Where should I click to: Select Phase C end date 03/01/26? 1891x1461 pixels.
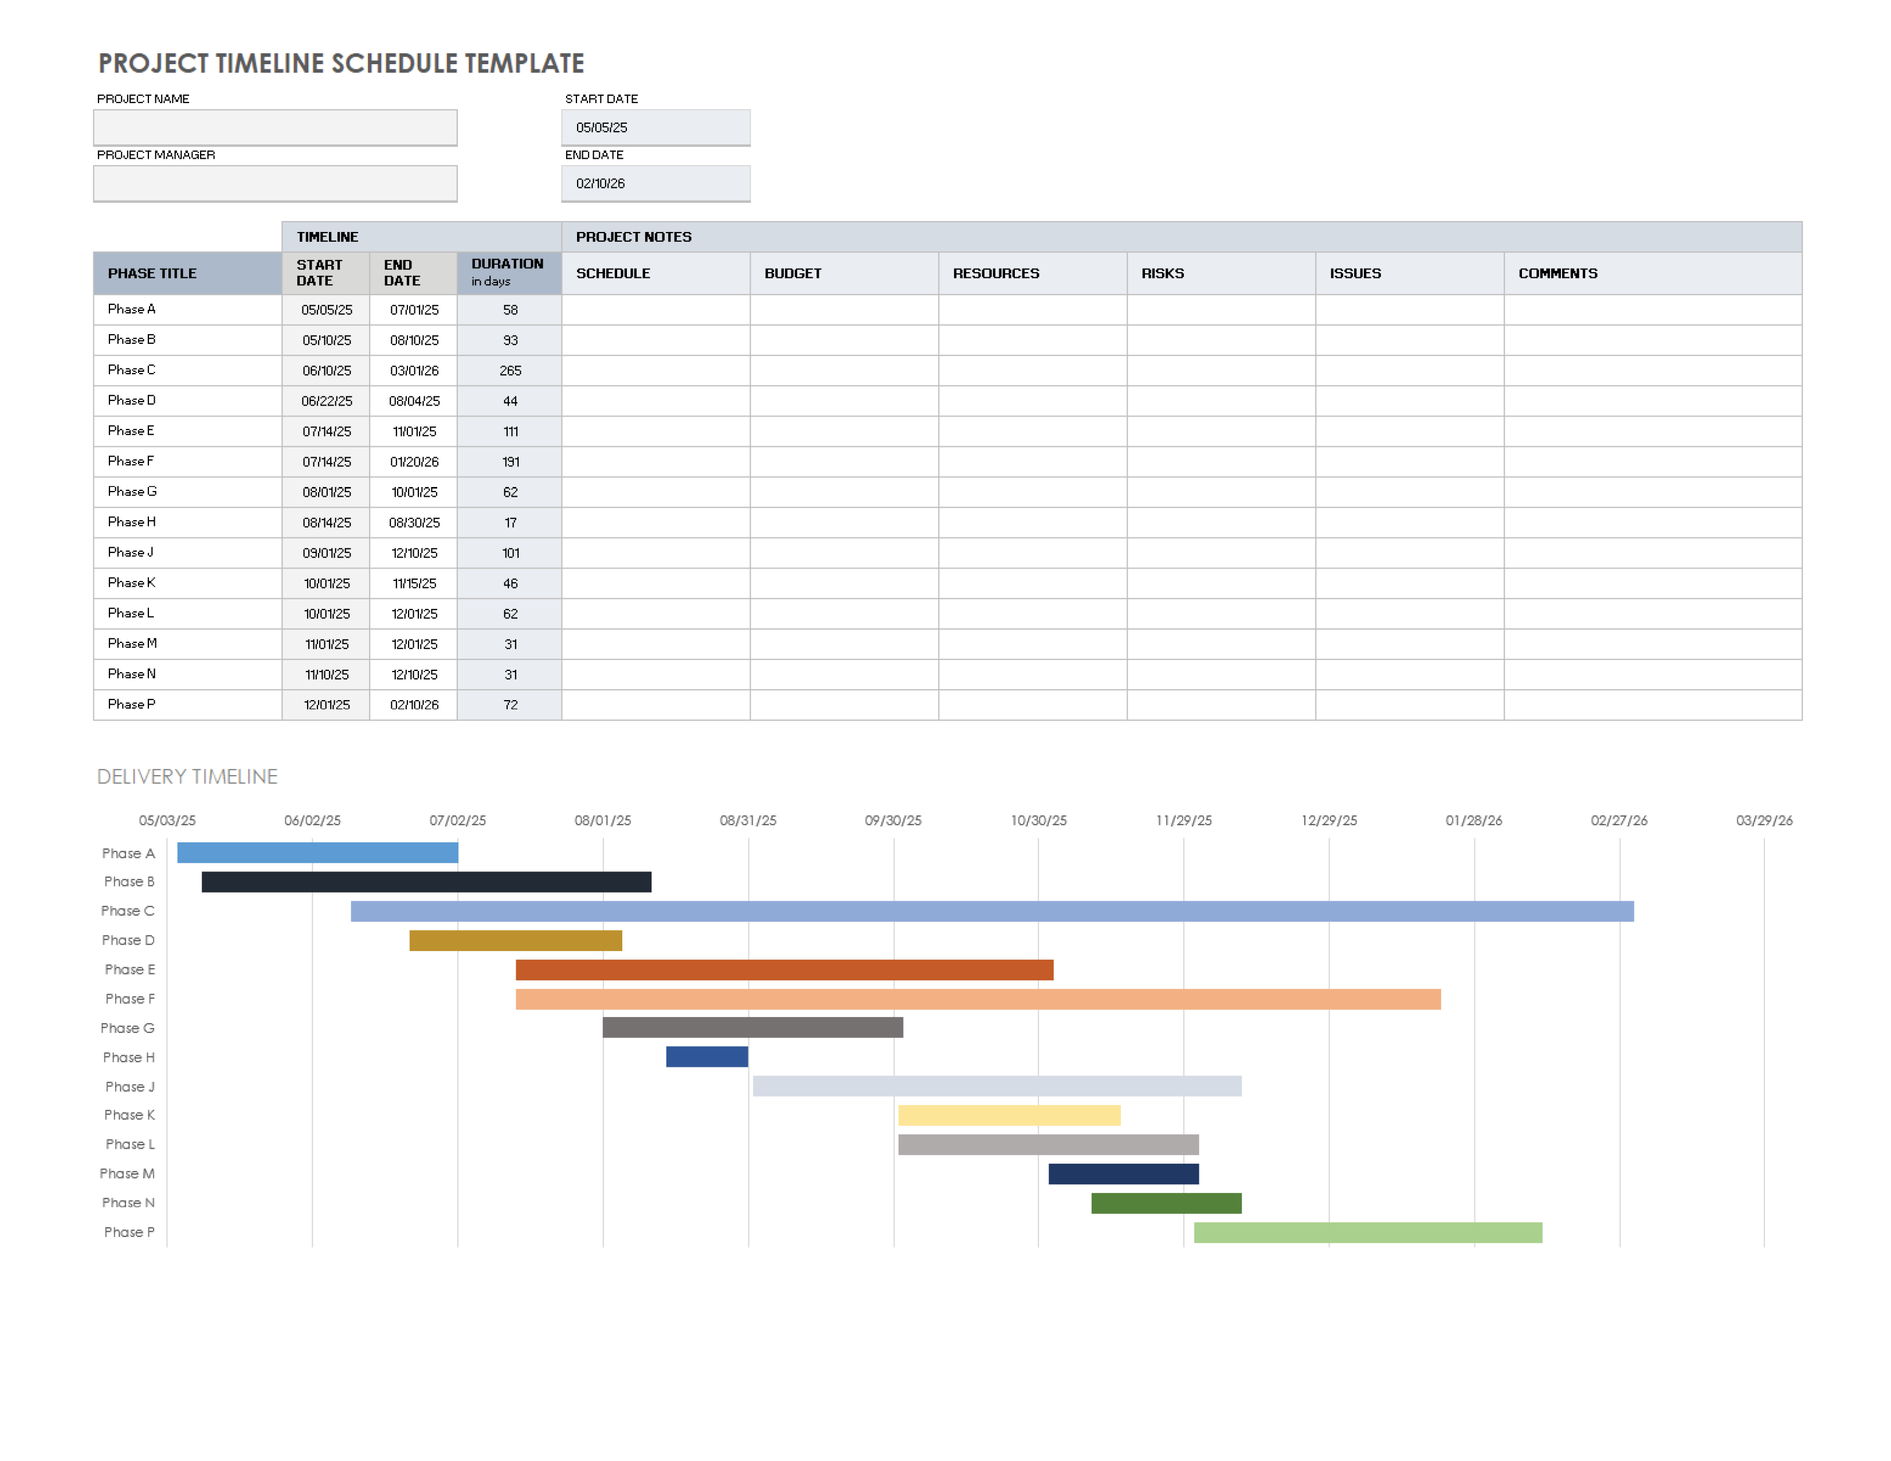coord(413,371)
